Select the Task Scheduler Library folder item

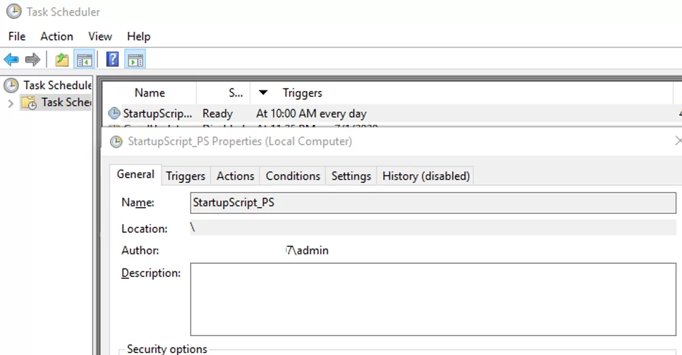56,103
